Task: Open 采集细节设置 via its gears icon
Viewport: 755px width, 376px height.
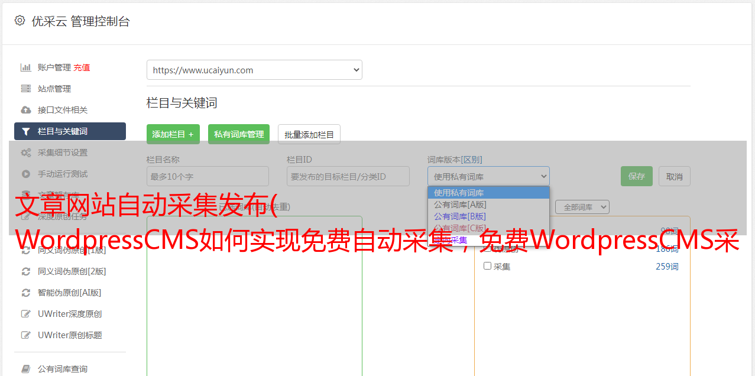Action: (26, 153)
